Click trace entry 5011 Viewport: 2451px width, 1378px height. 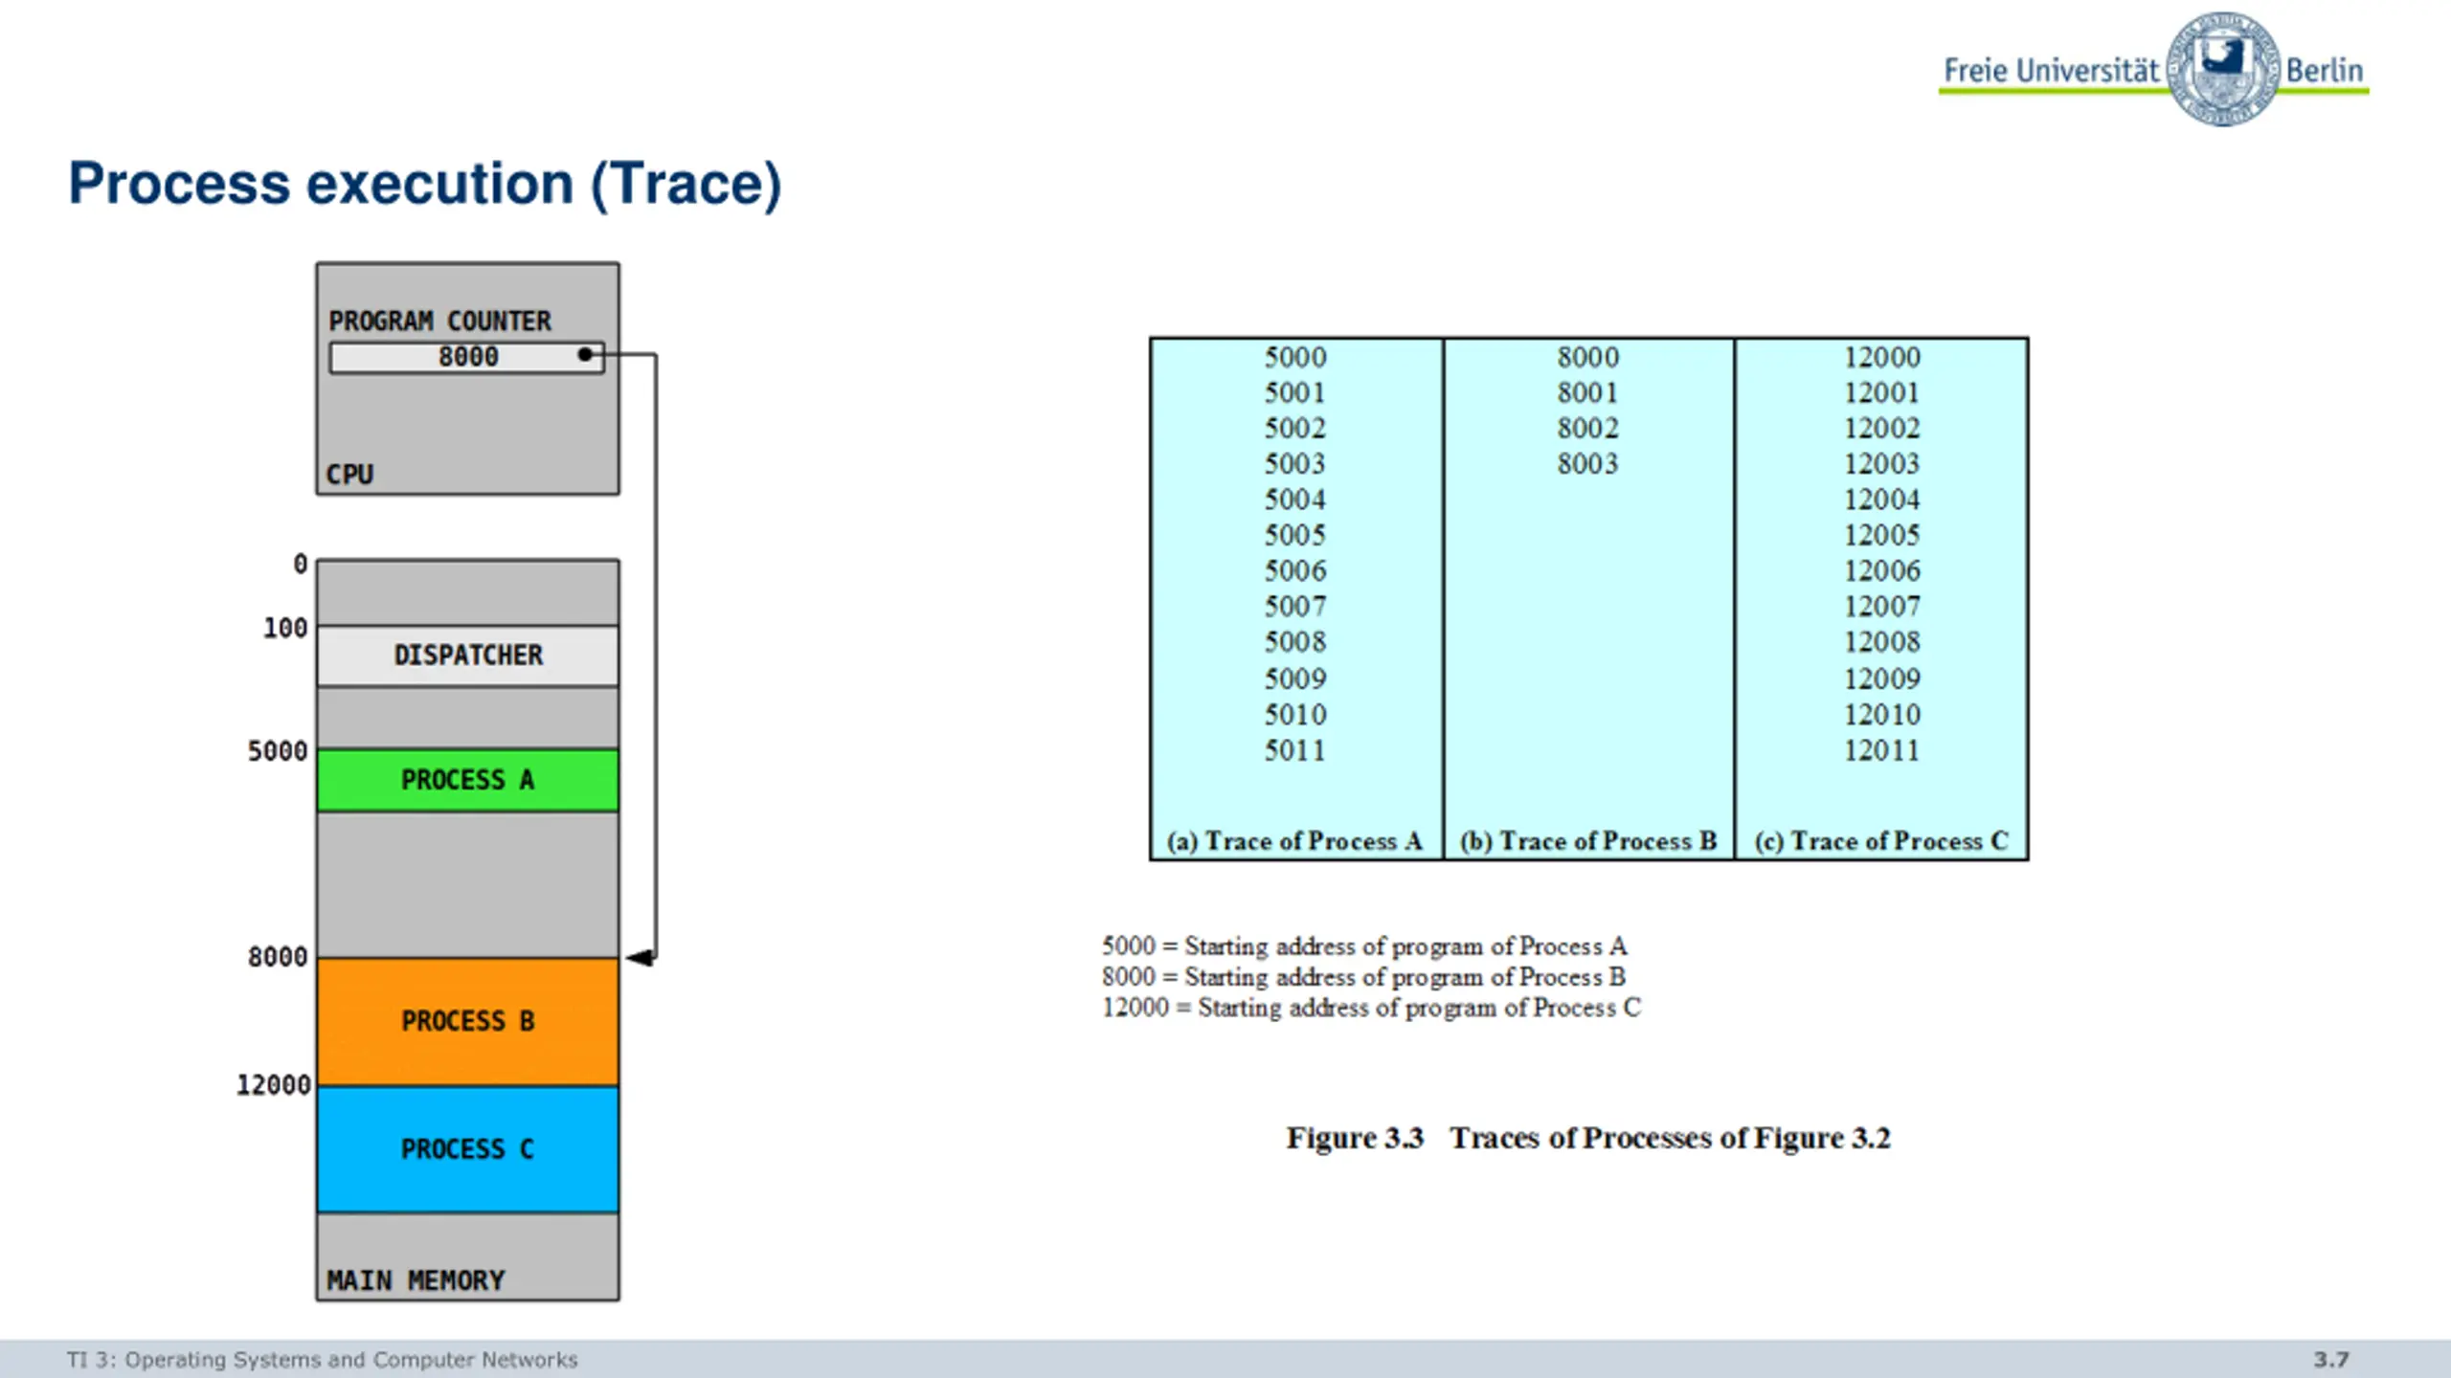pyautogui.click(x=1295, y=751)
